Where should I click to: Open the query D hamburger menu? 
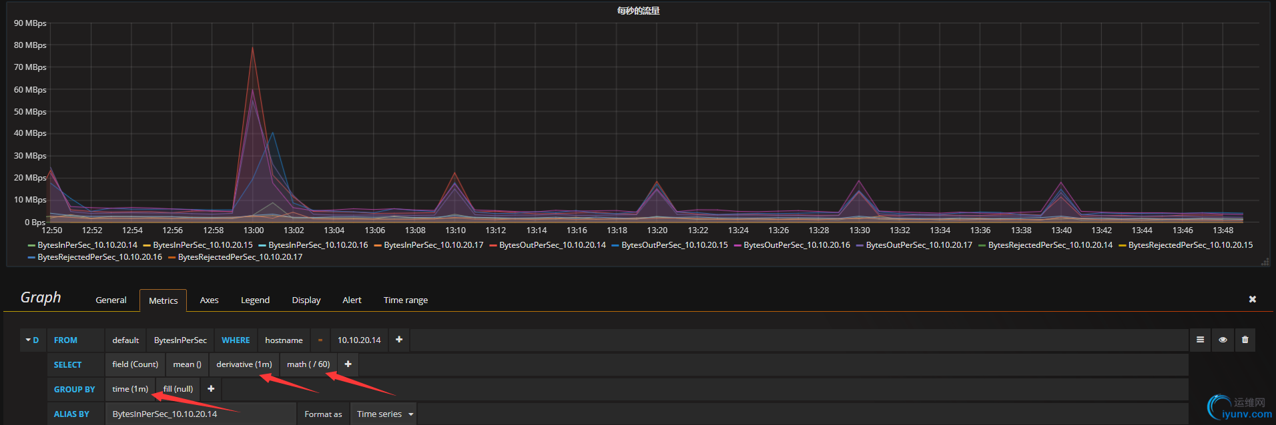[1200, 340]
